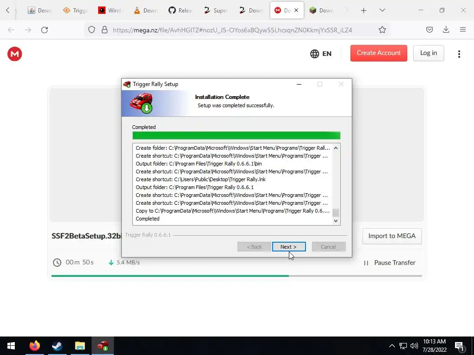Viewport: 474px width, 355px height.
Task: Click the network tray icon
Action: pyautogui.click(x=403, y=346)
